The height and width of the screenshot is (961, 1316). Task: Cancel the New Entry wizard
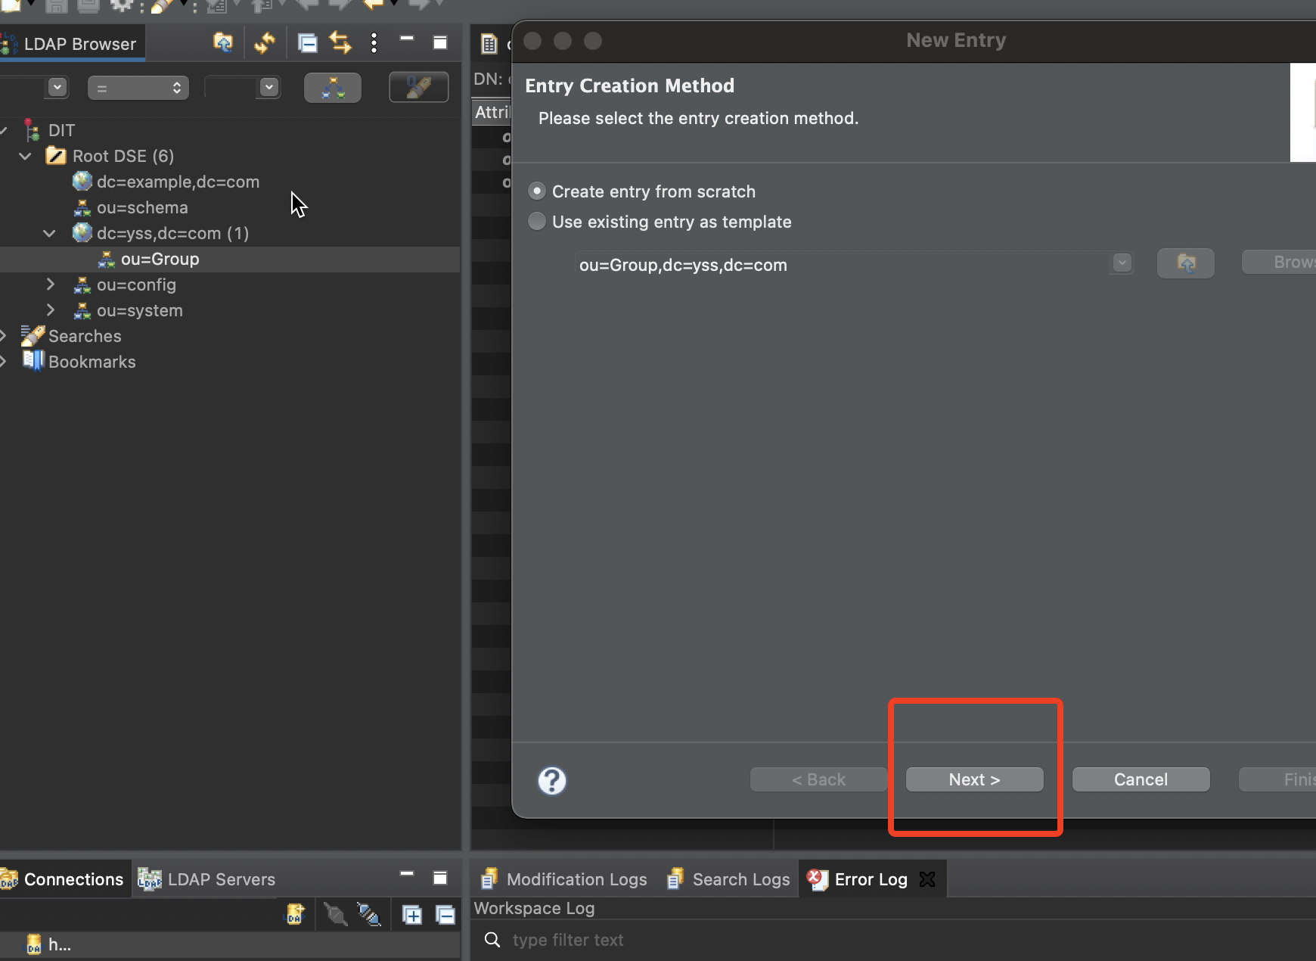coord(1139,779)
